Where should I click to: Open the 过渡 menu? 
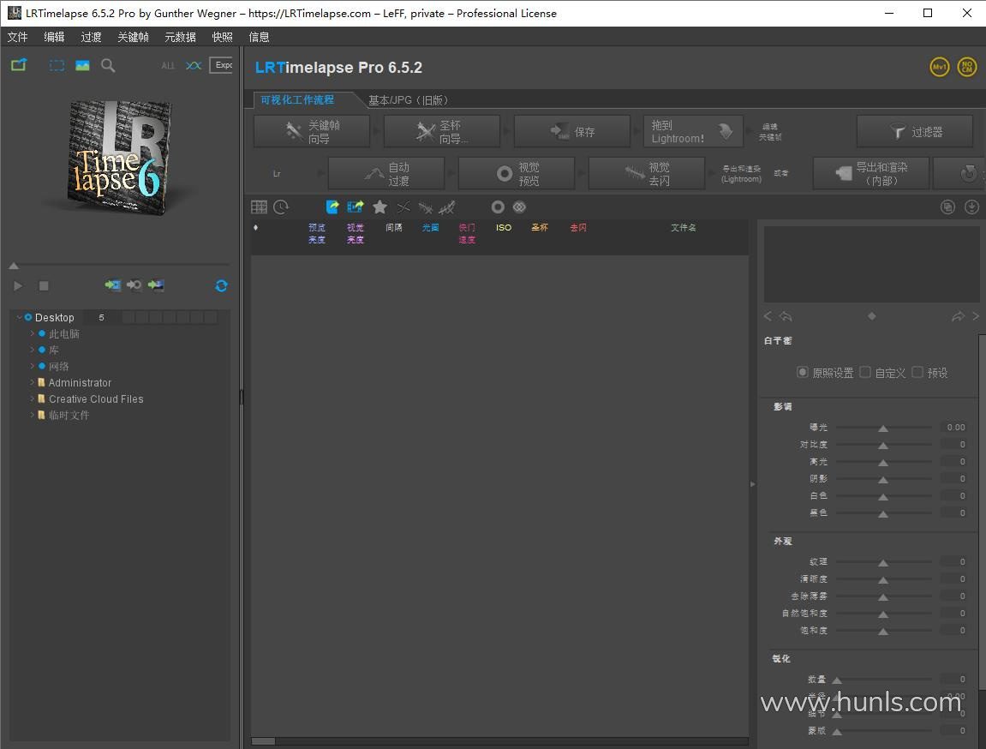click(91, 37)
